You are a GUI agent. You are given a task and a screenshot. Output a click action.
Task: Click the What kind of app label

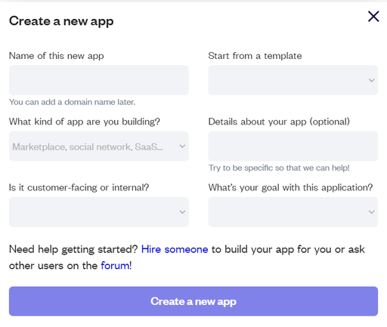pyautogui.click(x=85, y=122)
